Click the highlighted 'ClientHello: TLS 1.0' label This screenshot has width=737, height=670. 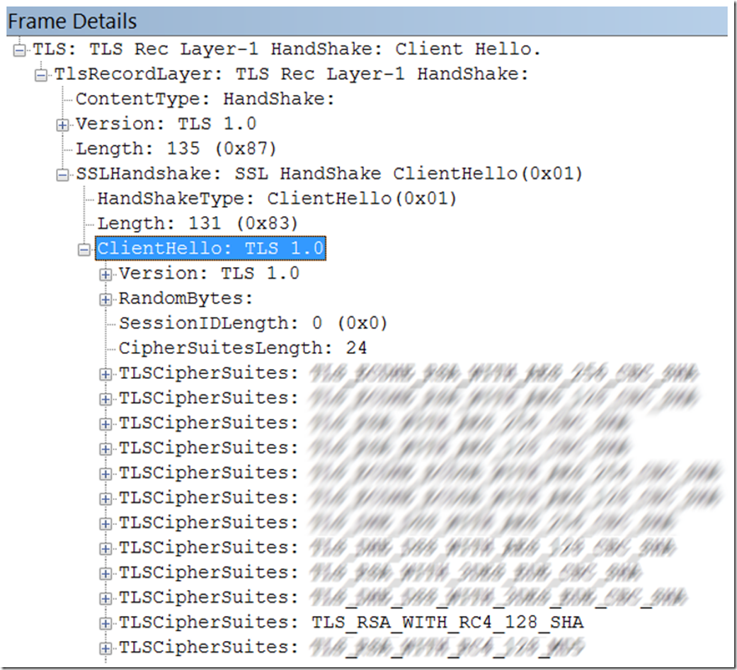click(x=210, y=249)
